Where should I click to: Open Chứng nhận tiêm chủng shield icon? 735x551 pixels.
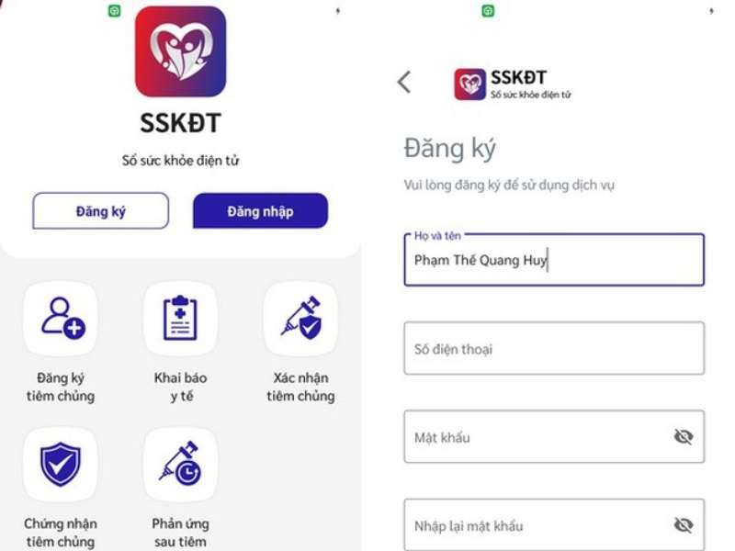(61, 465)
